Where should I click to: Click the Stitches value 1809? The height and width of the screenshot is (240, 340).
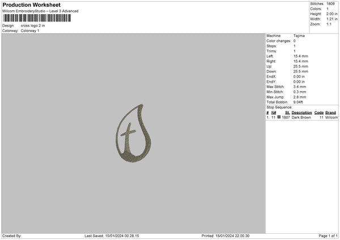coord(330,4)
